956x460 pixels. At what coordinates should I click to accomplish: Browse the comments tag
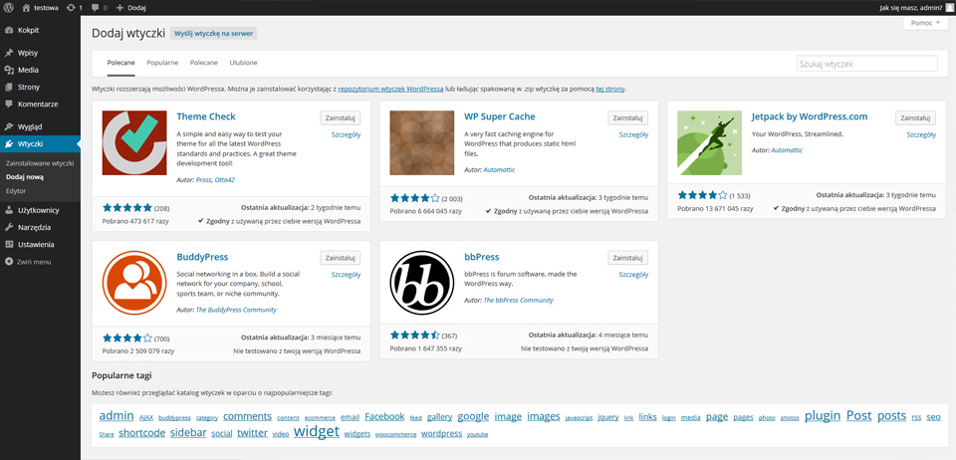(x=248, y=417)
